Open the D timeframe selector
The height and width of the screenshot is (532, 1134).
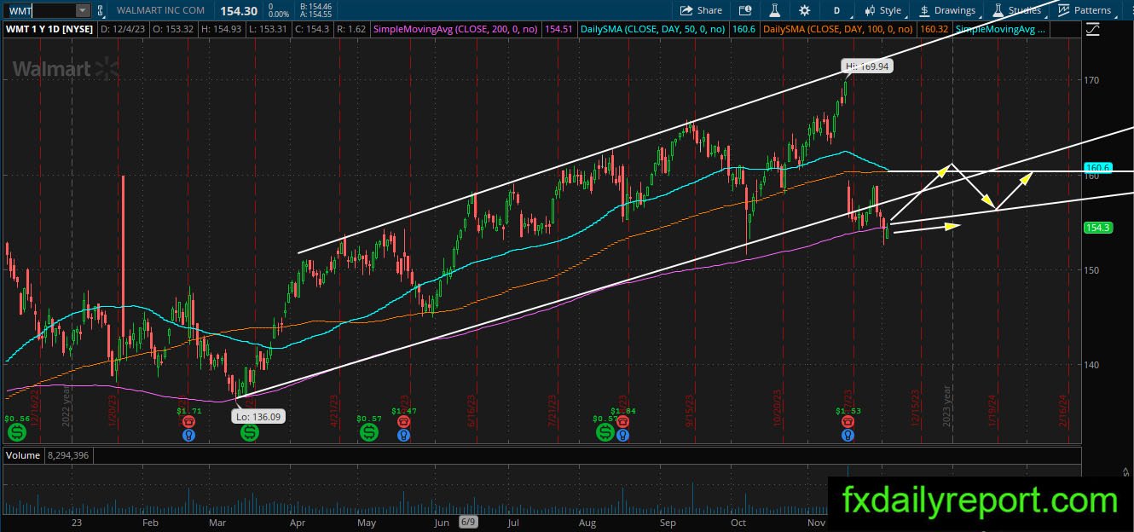837,10
